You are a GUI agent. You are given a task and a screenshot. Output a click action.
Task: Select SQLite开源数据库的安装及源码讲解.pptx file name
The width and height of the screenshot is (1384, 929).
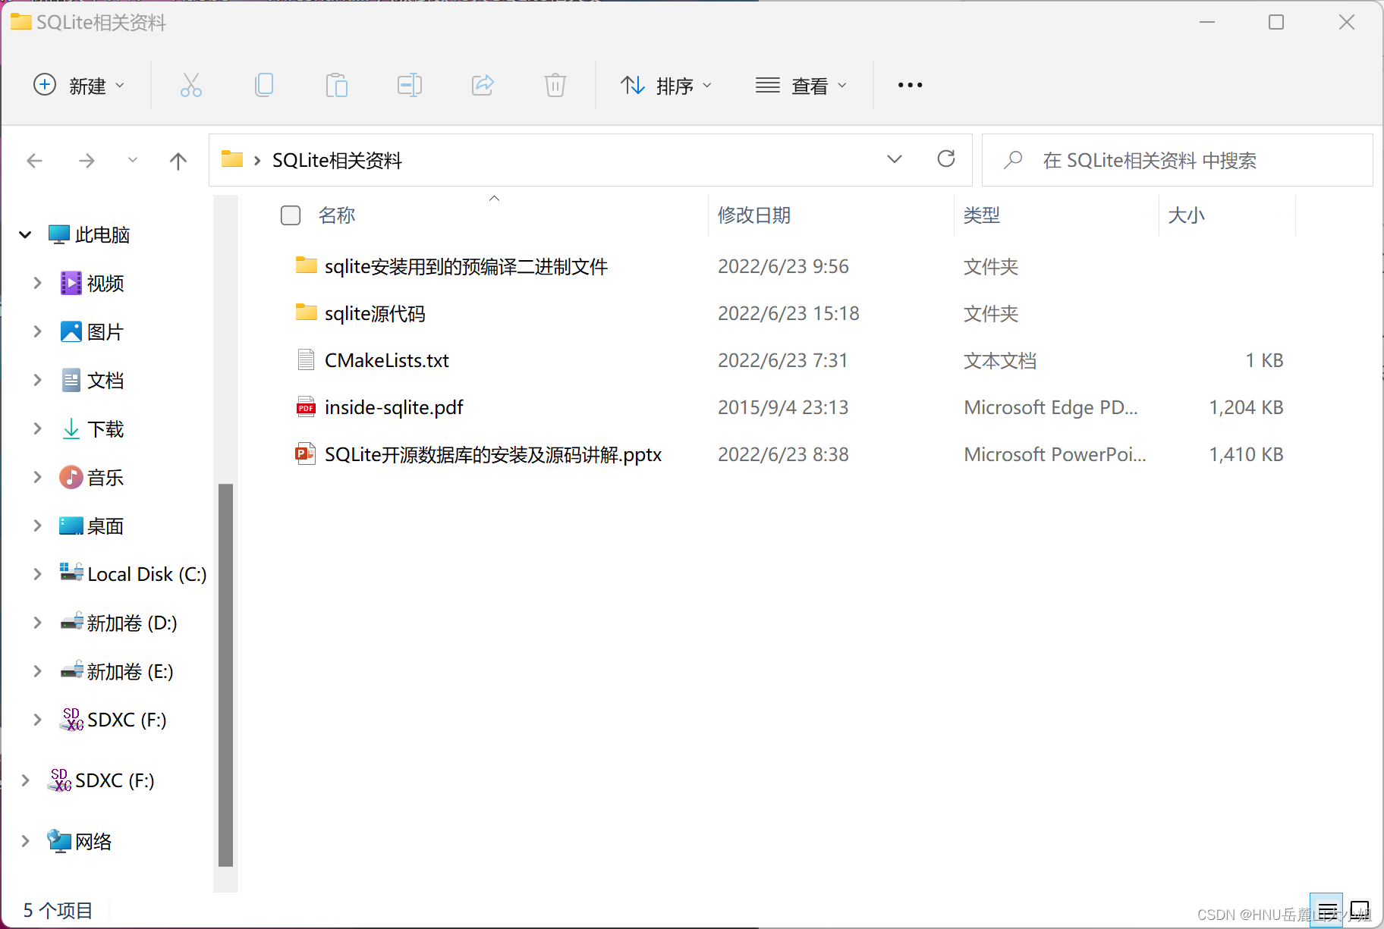point(493,454)
